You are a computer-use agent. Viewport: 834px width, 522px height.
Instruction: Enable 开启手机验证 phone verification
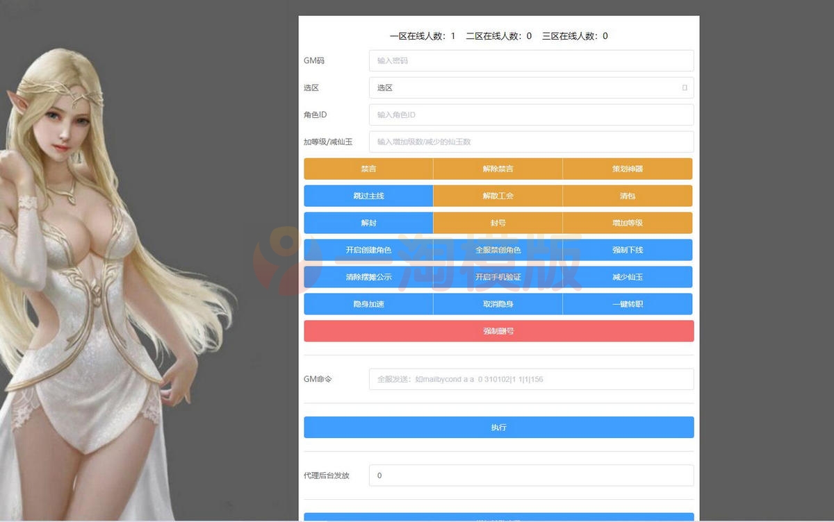coord(498,277)
